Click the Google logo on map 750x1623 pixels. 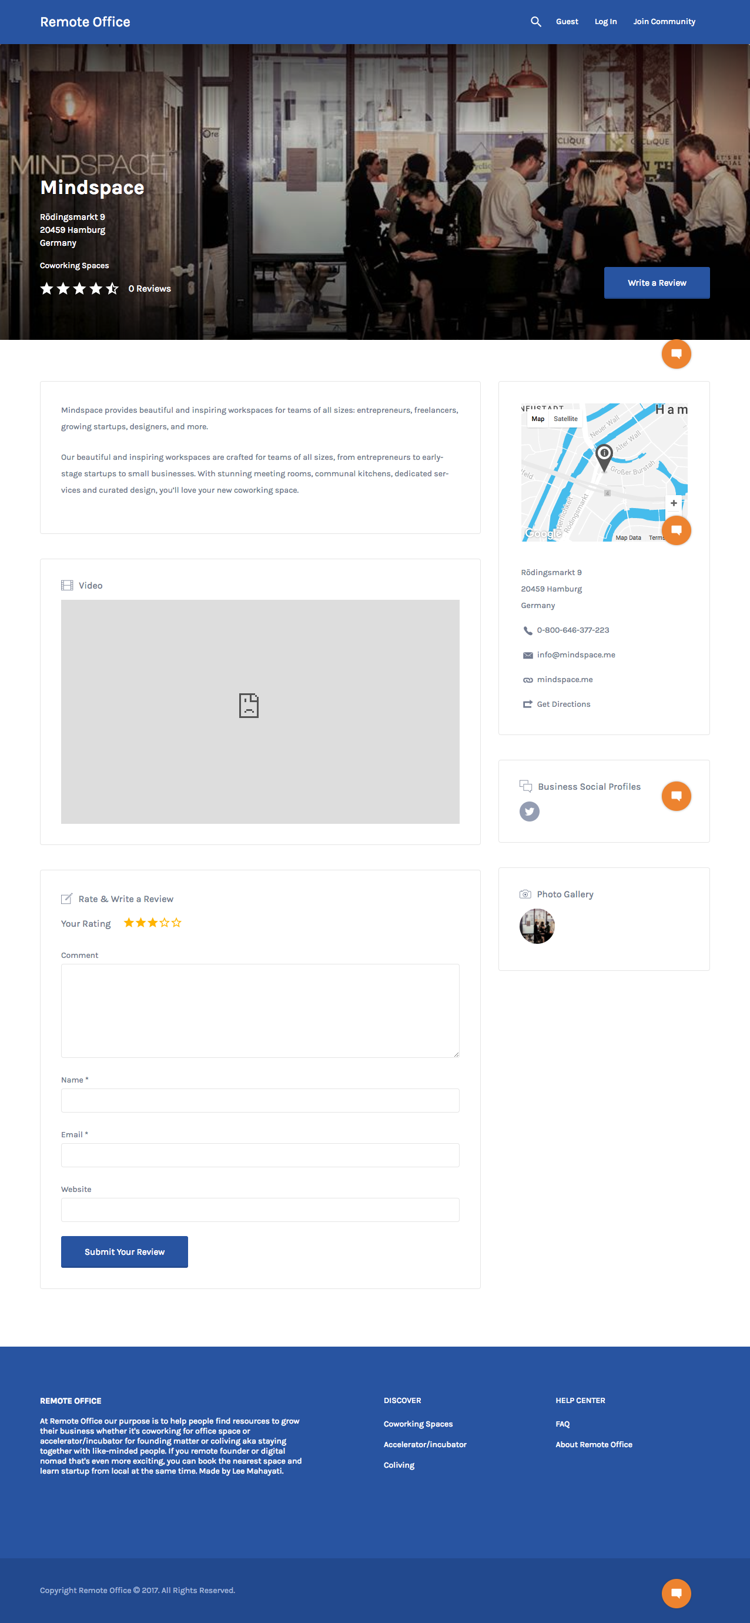tap(543, 534)
